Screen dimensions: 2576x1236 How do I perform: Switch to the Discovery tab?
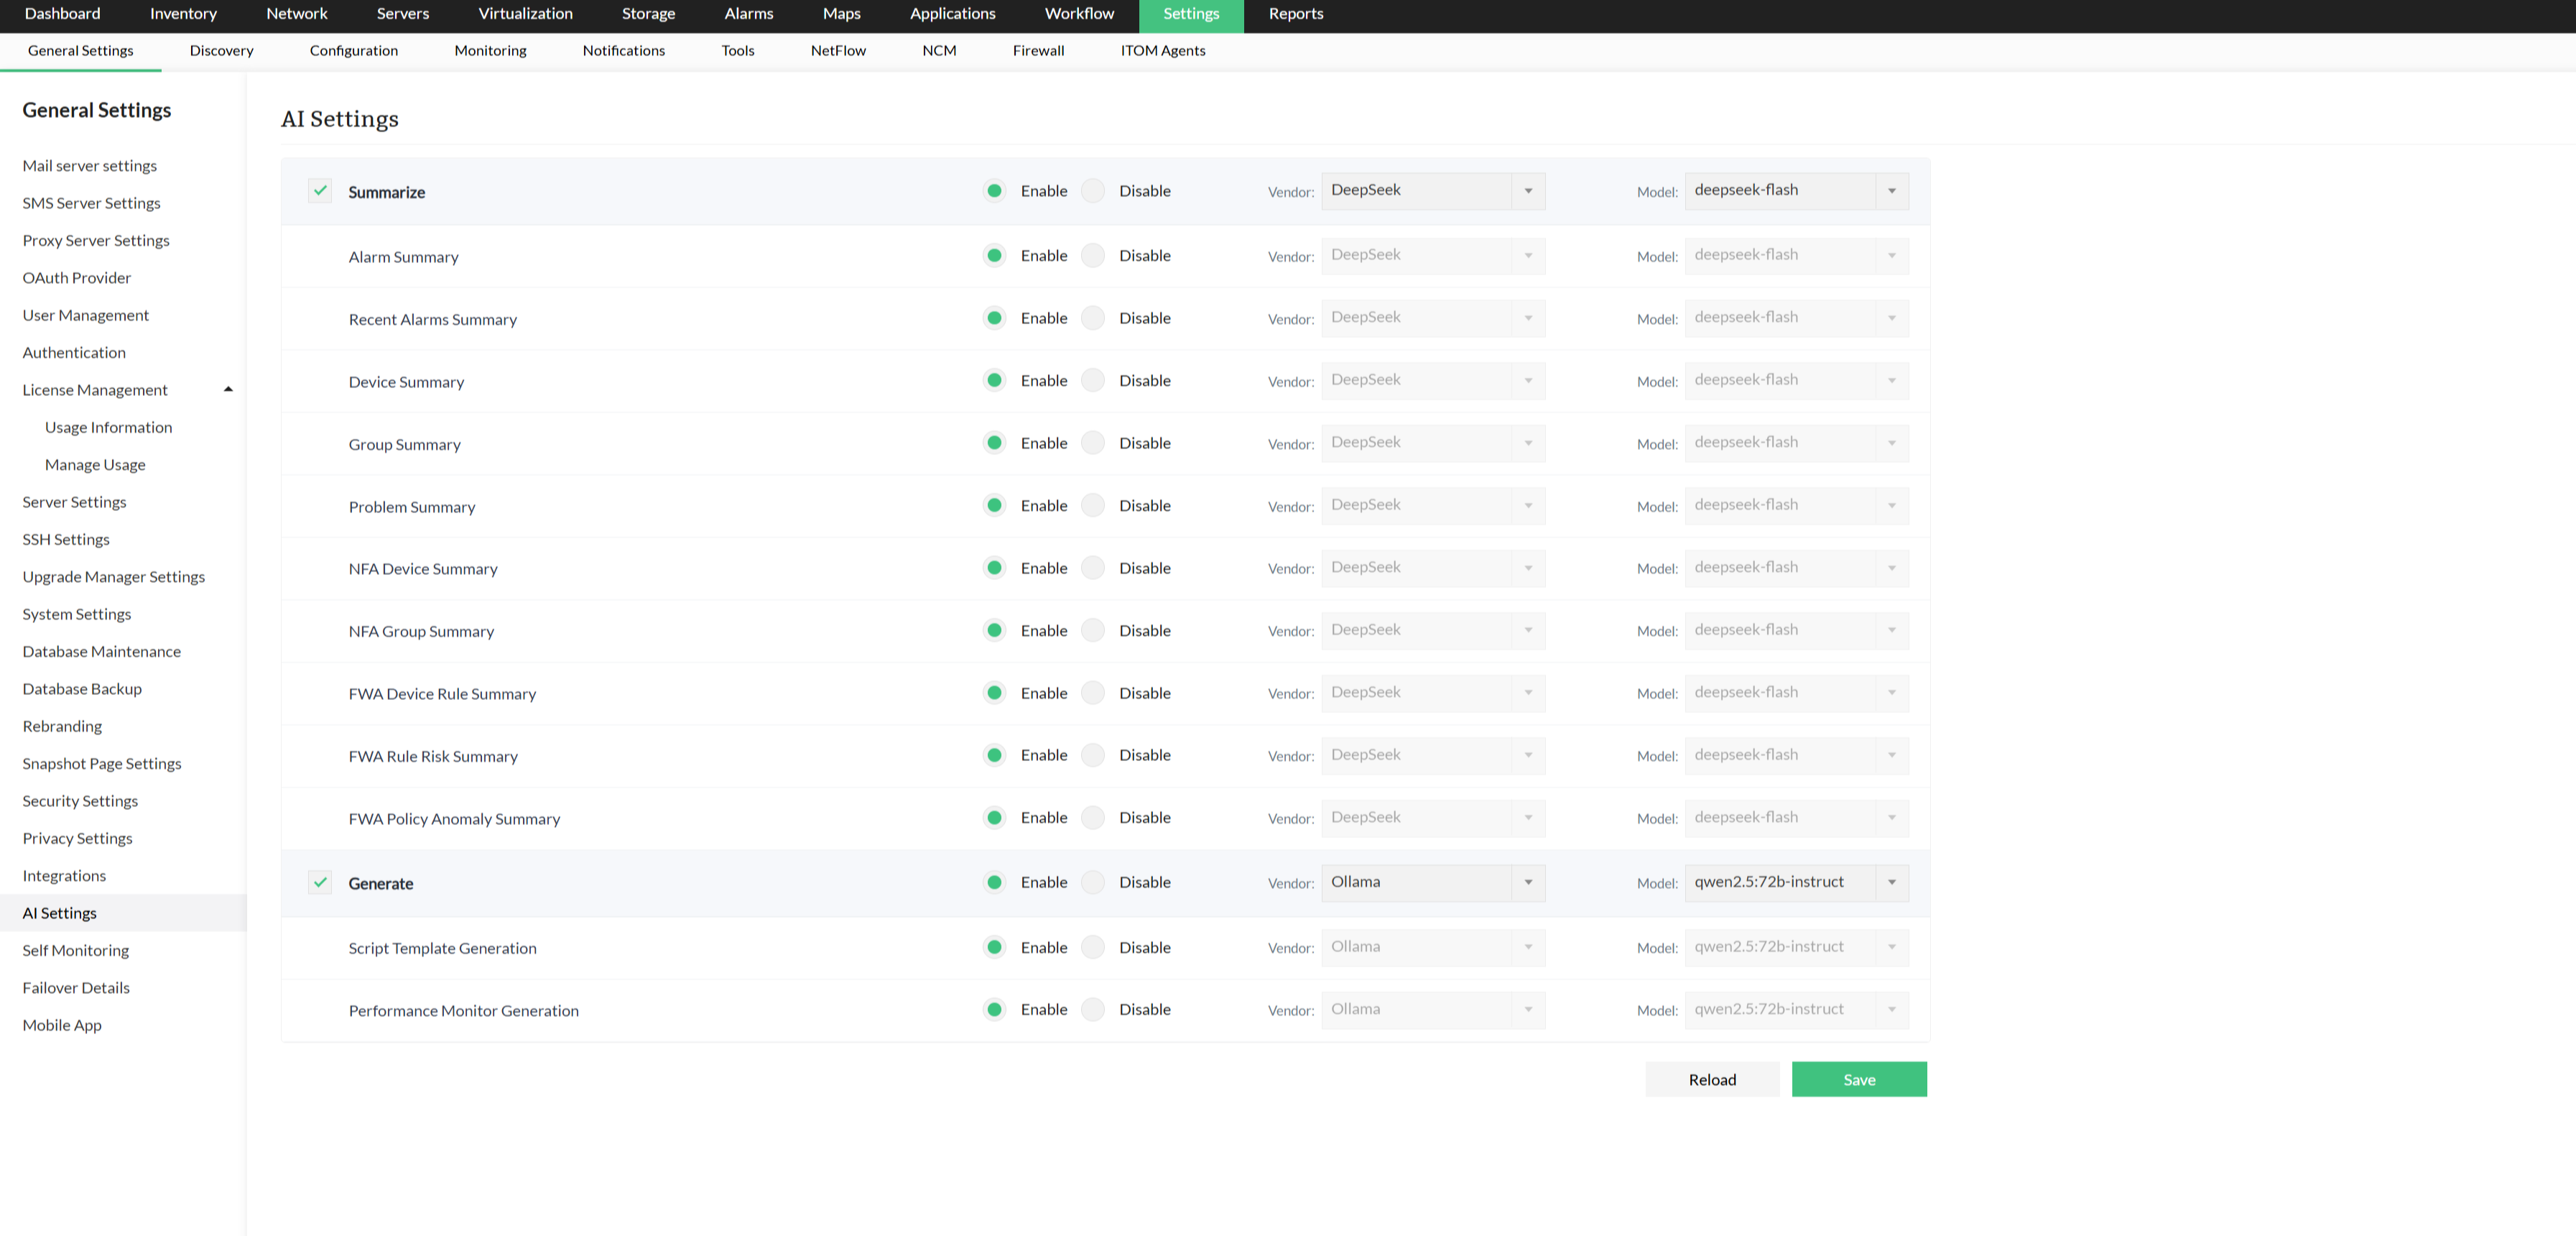click(x=221, y=50)
